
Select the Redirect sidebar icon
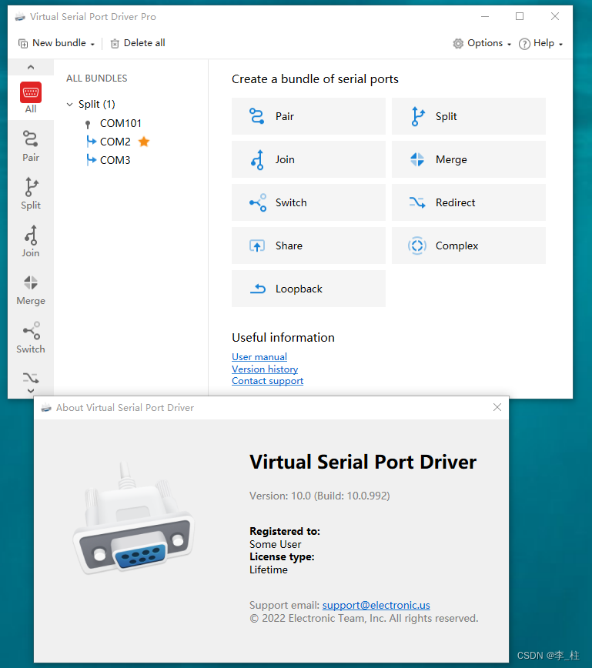pos(31,377)
